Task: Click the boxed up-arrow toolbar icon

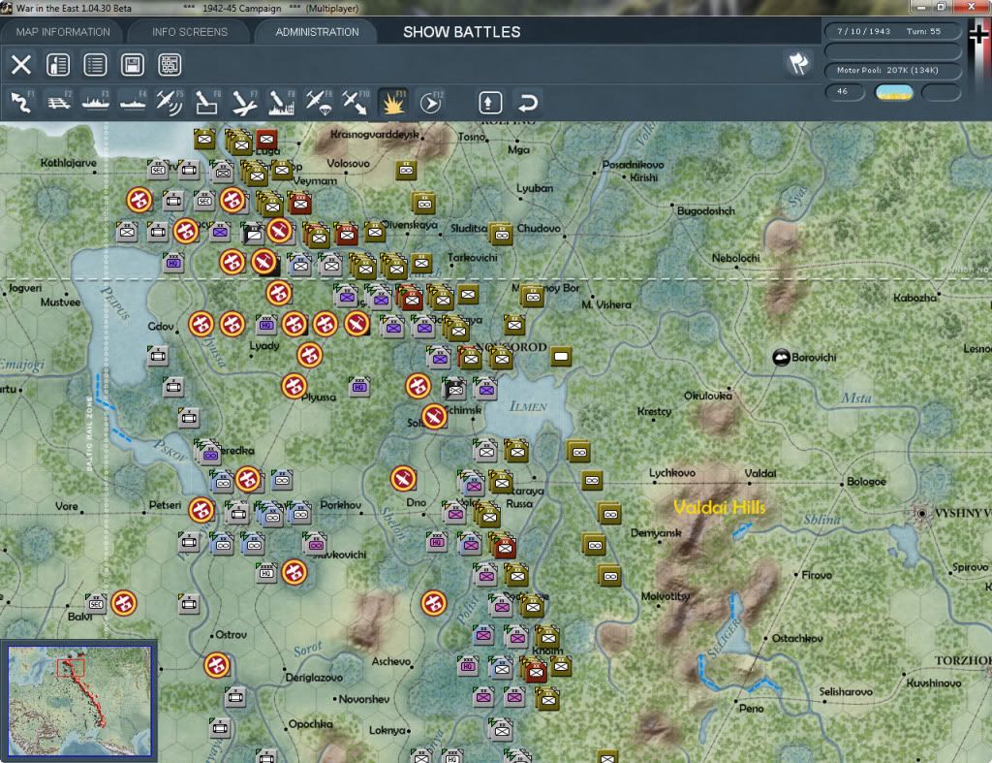Action: (x=490, y=103)
